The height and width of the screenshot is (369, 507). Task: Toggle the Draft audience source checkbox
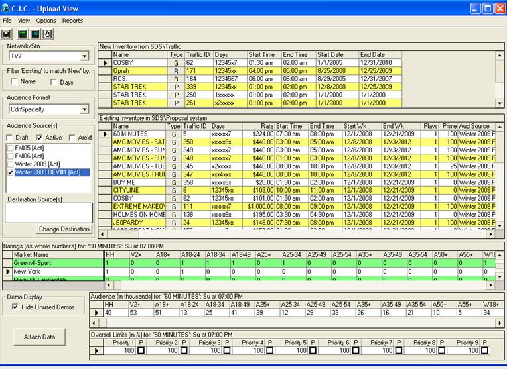point(8,137)
